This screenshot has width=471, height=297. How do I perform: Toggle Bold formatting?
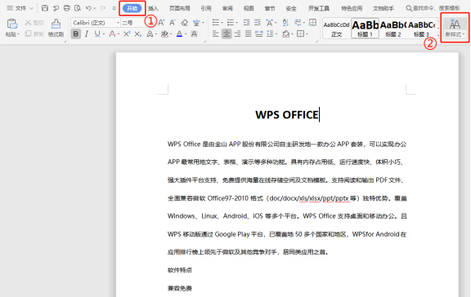76,34
